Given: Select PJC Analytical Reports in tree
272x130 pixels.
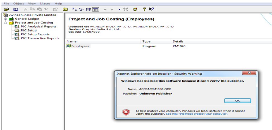Looking at the screenshot, I should 38,27.
